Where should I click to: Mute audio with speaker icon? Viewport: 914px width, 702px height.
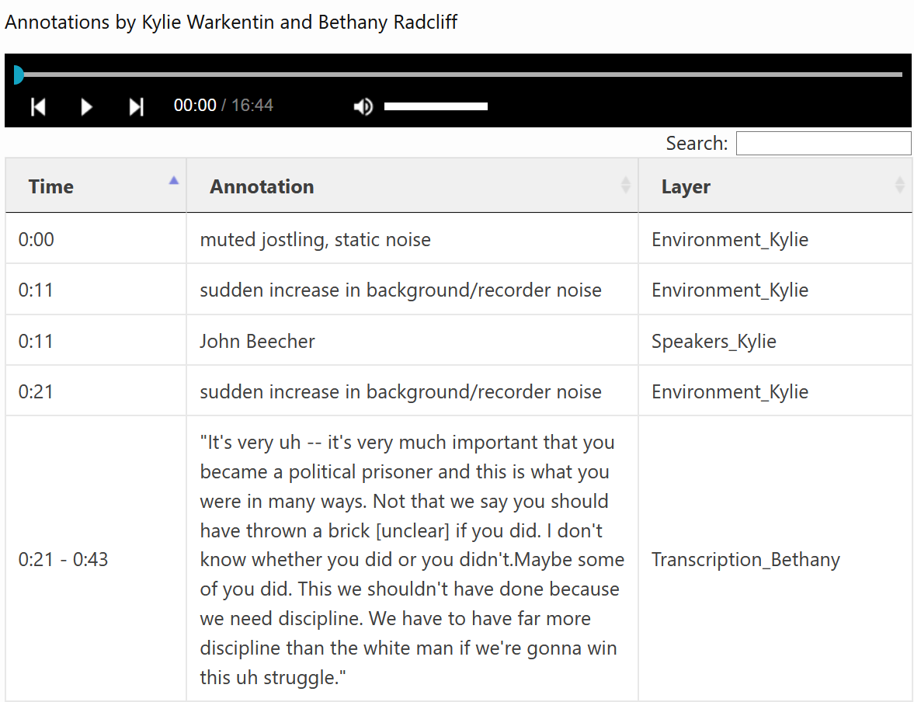pyautogui.click(x=363, y=106)
